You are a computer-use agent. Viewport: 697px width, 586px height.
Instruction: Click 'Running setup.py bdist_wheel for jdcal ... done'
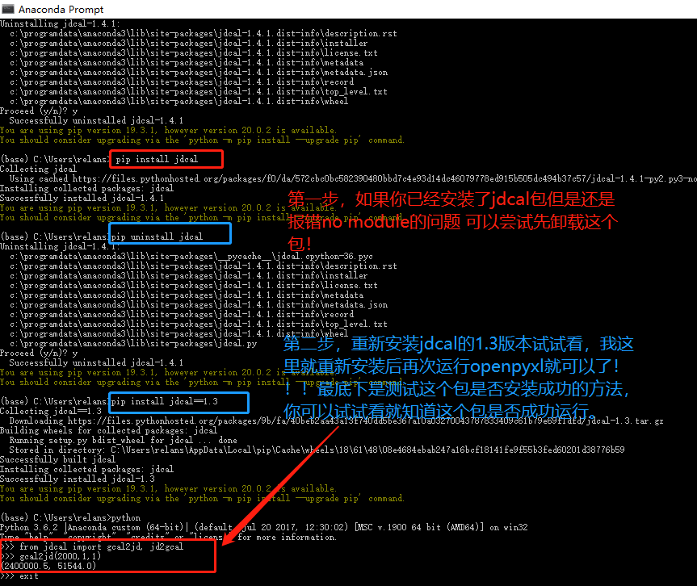(123, 440)
